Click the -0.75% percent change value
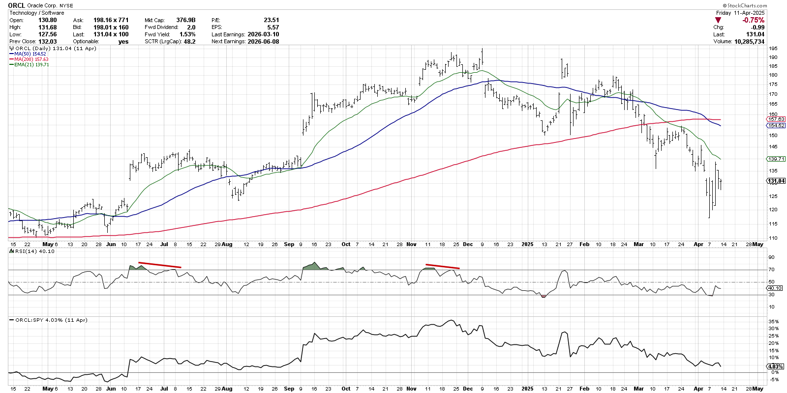787x393 pixels. (x=754, y=20)
